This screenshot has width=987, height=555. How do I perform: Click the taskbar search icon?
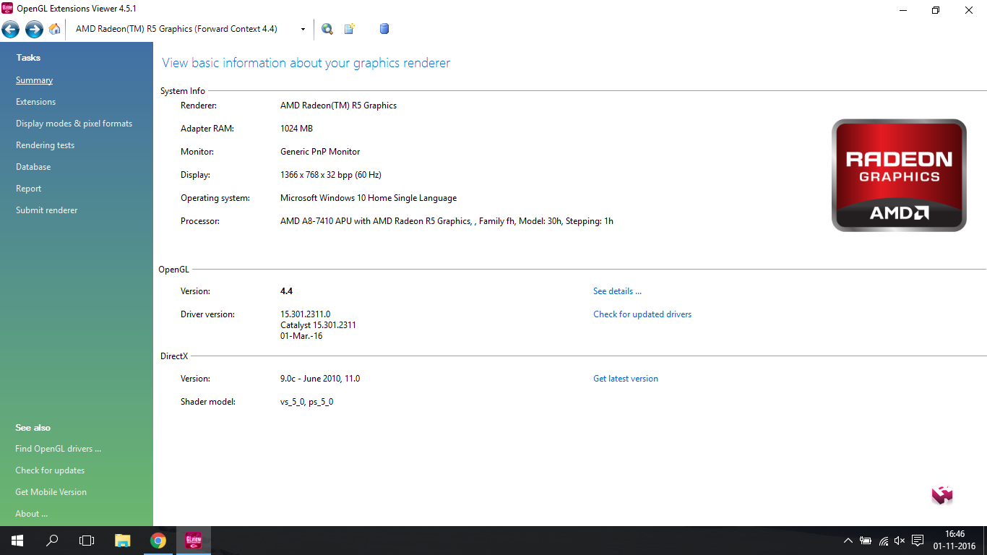(x=52, y=541)
